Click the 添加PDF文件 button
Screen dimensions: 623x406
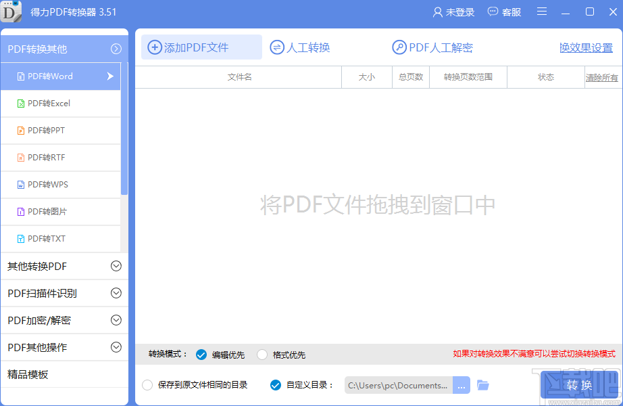point(201,47)
